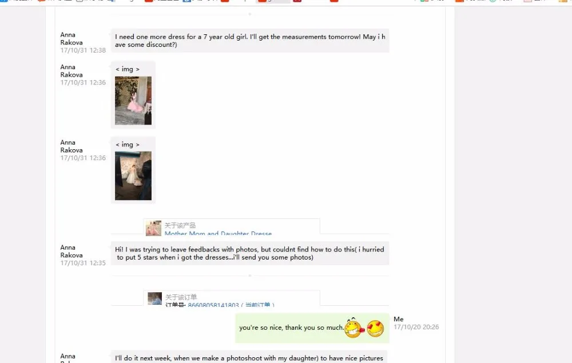
Task: Select the photoshoot with my daughter message
Action: (249, 358)
